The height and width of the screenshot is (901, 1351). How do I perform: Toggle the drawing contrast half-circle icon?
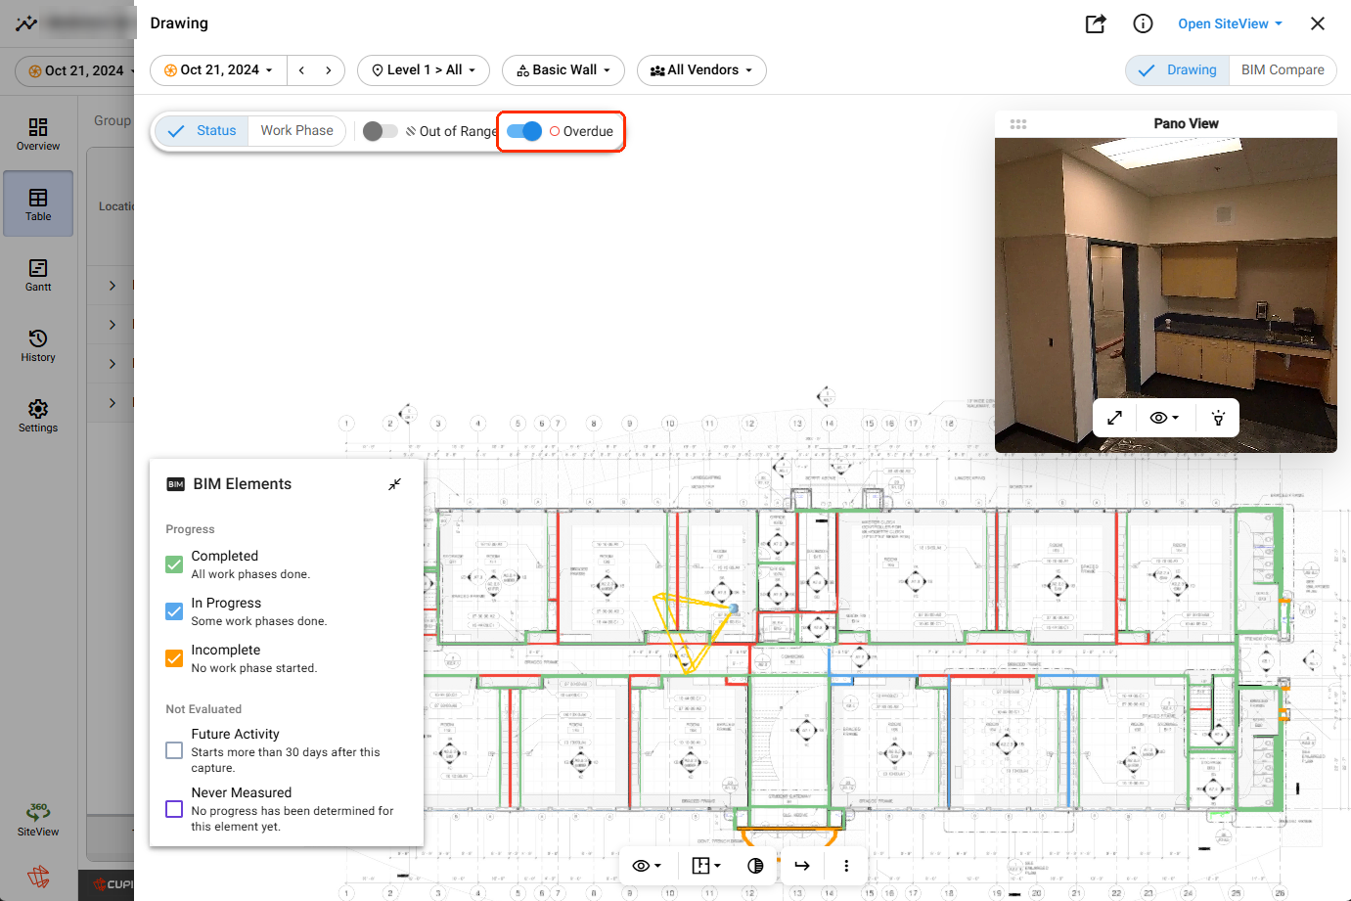(755, 866)
